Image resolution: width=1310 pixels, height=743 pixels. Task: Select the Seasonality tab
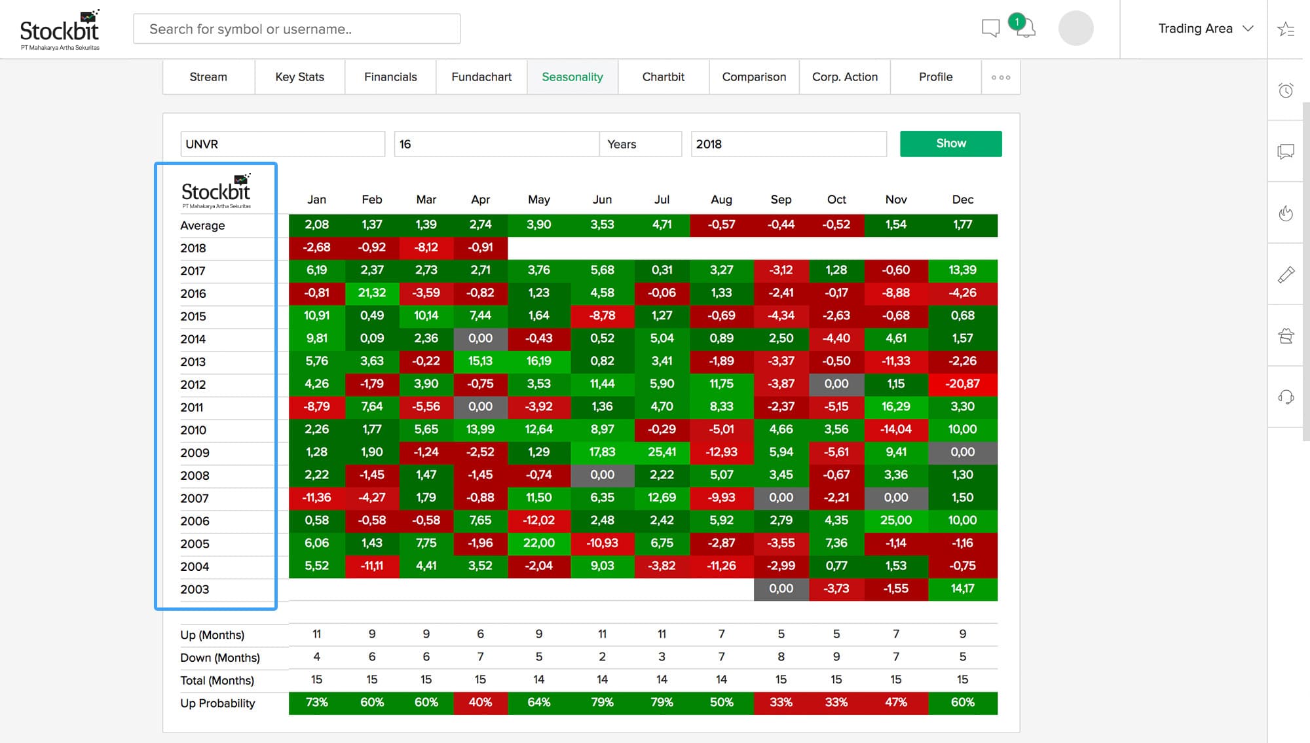coord(572,77)
